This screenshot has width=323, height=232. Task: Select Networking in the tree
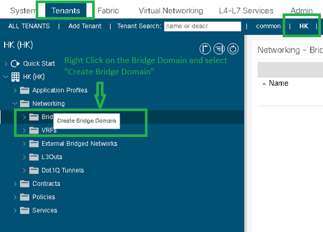tap(49, 103)
